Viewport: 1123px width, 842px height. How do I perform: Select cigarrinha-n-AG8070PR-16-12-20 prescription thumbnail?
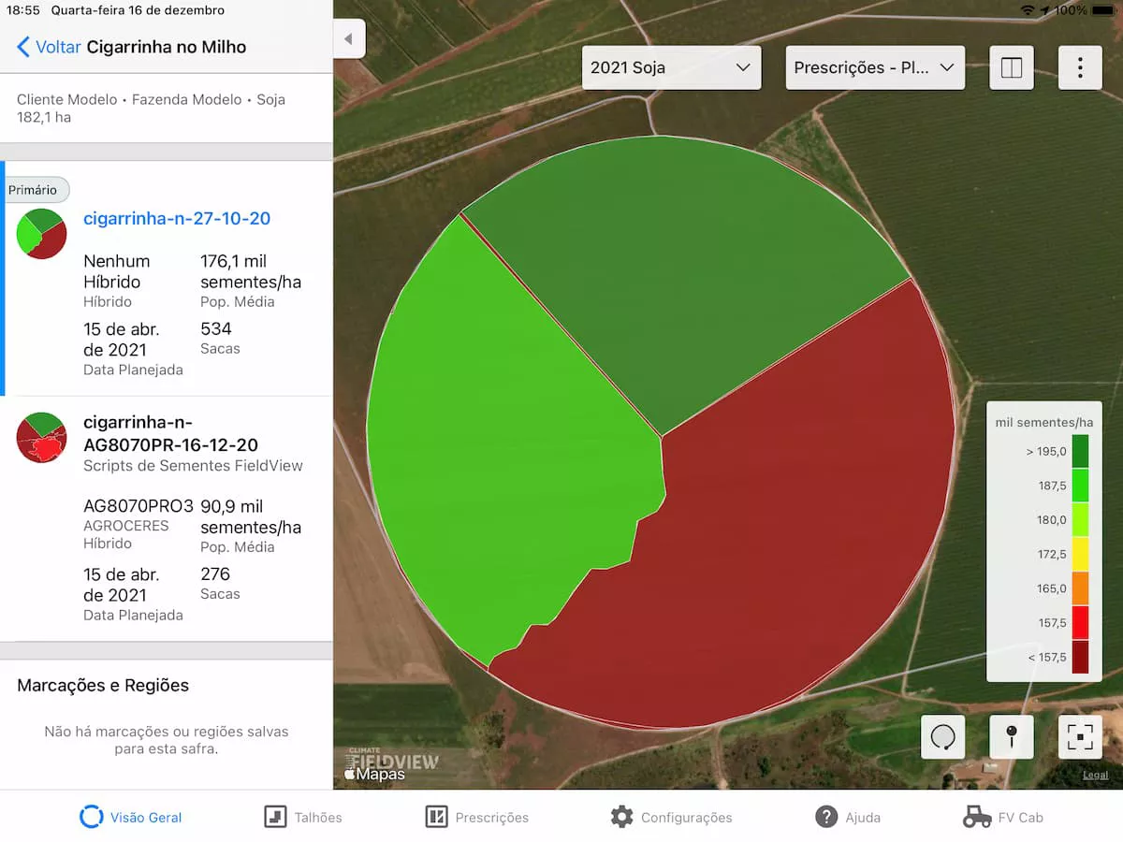pos(41,437)
